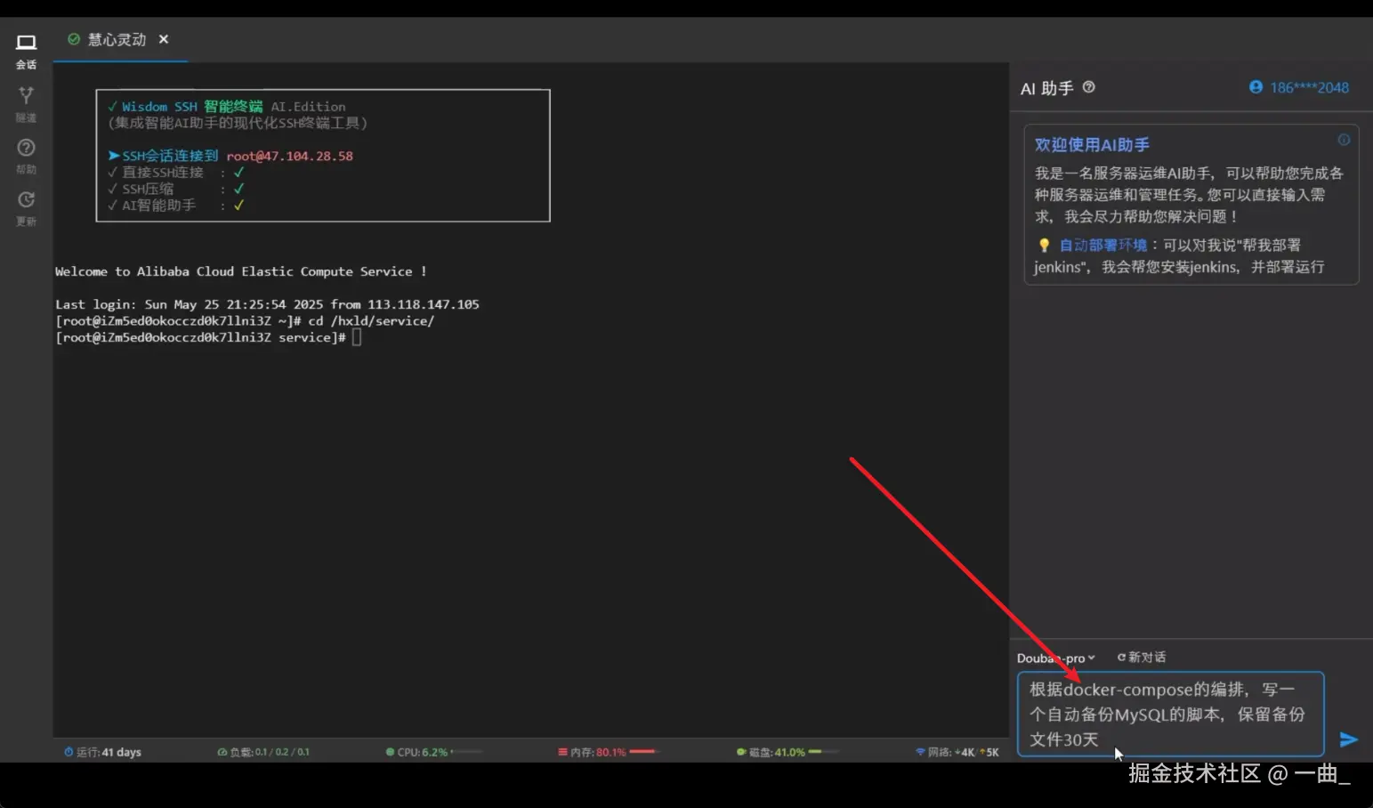Click the 欢迎使用AI助手 heading
Viewport: 1373px width, 808px height.
1092,144
